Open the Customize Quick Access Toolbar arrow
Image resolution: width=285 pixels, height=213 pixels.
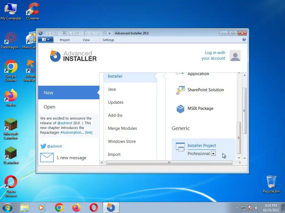[109, 34]
